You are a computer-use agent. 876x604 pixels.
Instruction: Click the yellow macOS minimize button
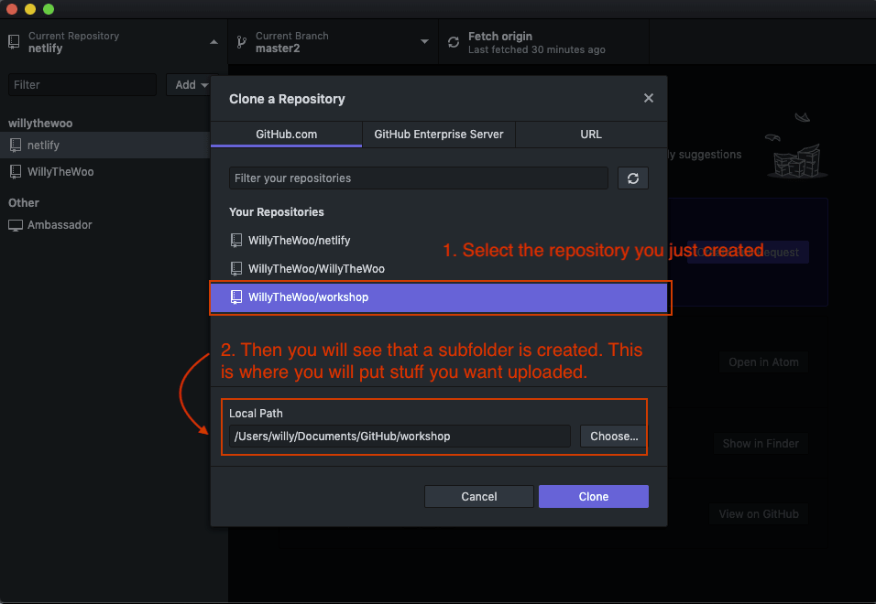click(x=30, y=9)
